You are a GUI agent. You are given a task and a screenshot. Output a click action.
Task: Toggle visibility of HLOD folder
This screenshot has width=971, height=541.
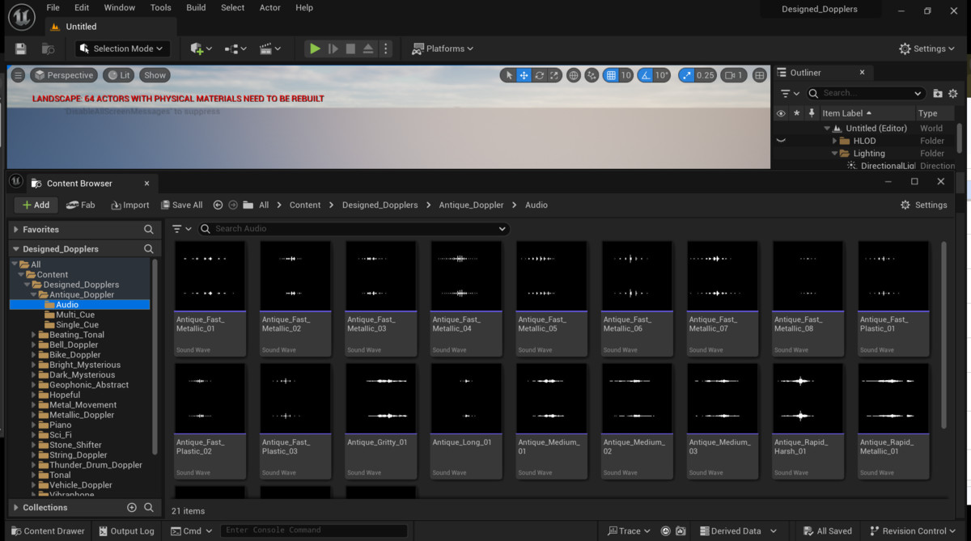(781, 141)
